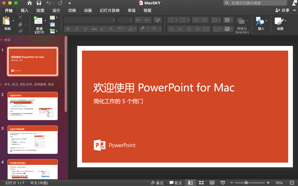Toggle the 备注 notes pane
The image size is (298, 186).
pyautogui.click(x=157, y=183)
